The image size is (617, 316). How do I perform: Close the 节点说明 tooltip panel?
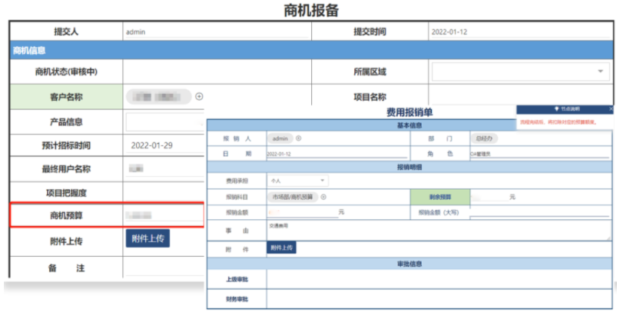[611, 108]
